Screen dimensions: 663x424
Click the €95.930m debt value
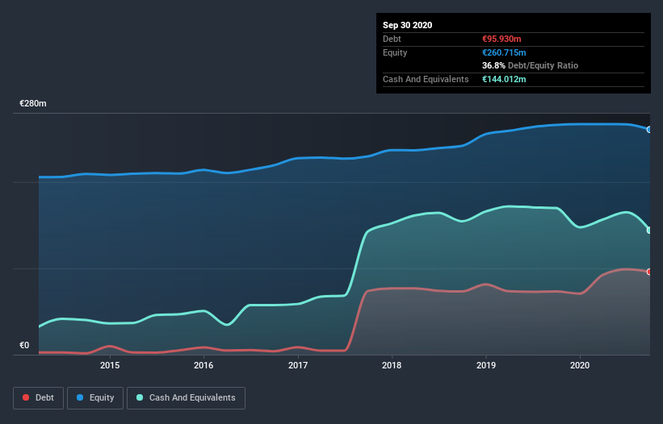tap(501, 39)
